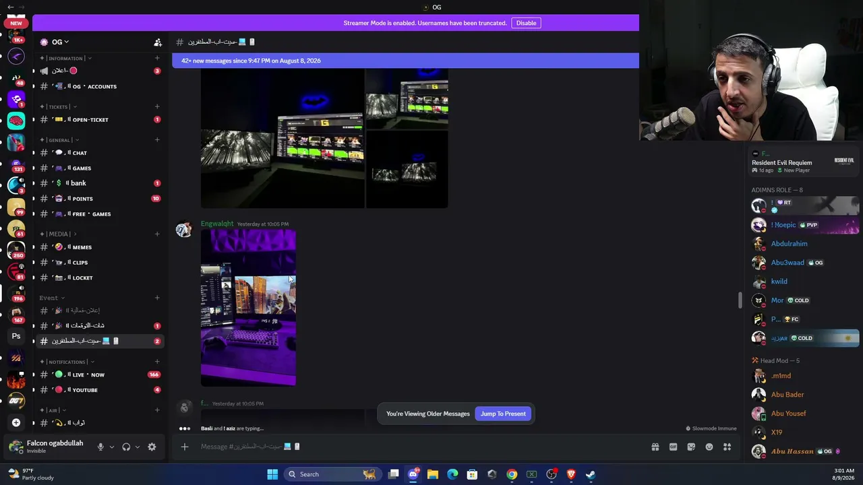Create channel in TICKETS category

click(x=157, y=106)
